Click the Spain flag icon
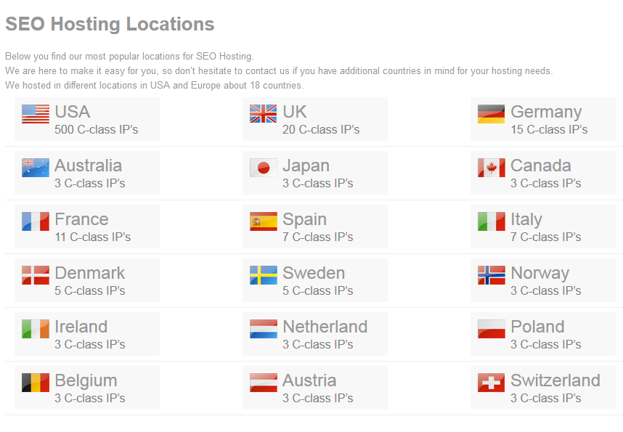623x432 pixels. click(x=264, y=221)
